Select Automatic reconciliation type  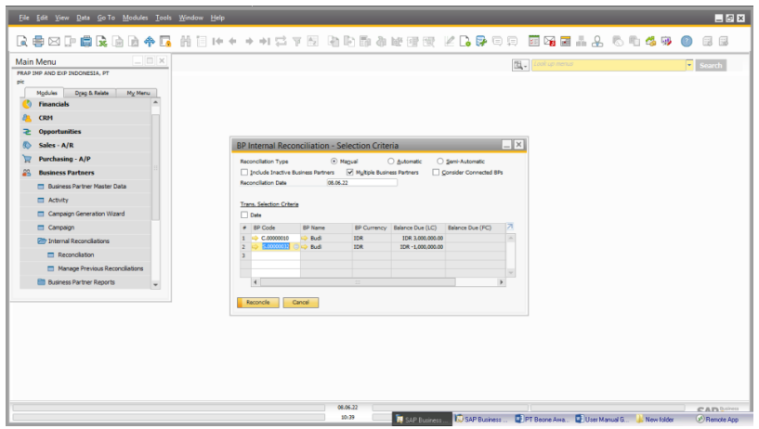[x=390, y=161]
